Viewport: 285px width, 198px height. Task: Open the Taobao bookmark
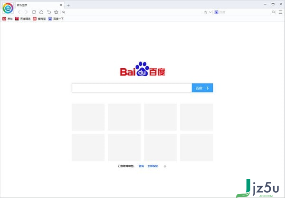click(39, 18)
